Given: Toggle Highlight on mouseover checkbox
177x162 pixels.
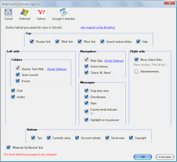Looking at the screenshot, I should coord(86,120).
